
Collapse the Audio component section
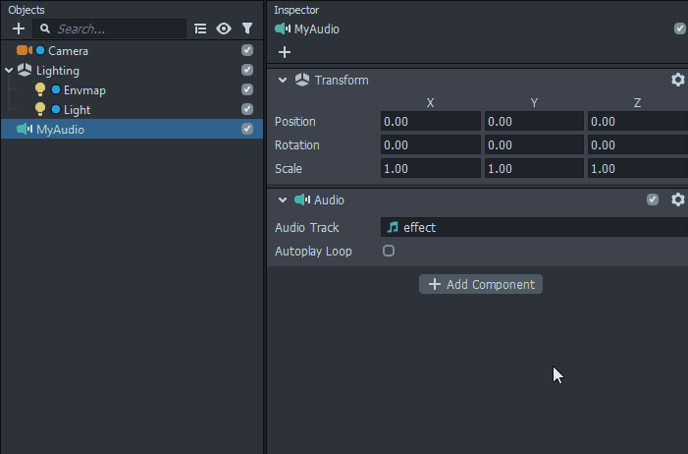click(284, 199)
